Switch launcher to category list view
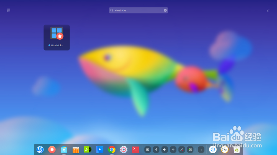Image resolution: width=277 pixels, height=155 pixels. [x=9, y=10]
